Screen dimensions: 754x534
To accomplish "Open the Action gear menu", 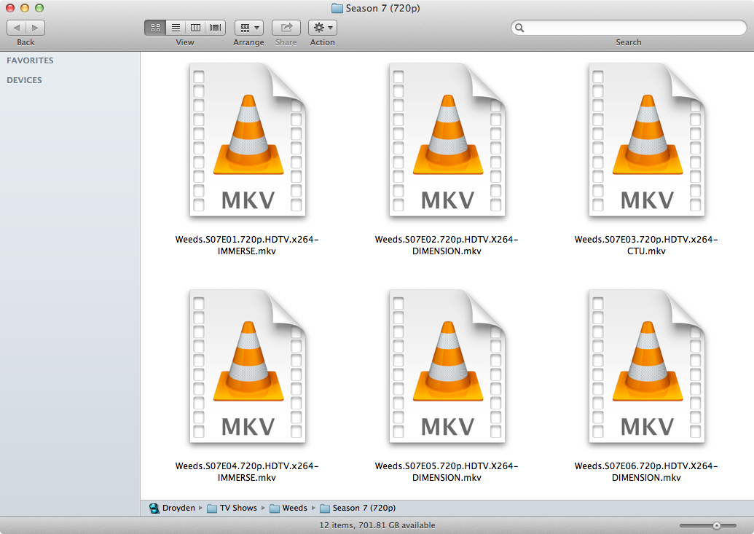I will coord(323,28).
